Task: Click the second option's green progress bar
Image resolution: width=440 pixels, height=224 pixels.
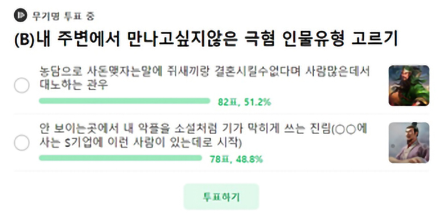Action: pos(120,158)
